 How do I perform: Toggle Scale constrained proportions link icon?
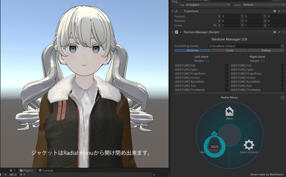point(215,25)
